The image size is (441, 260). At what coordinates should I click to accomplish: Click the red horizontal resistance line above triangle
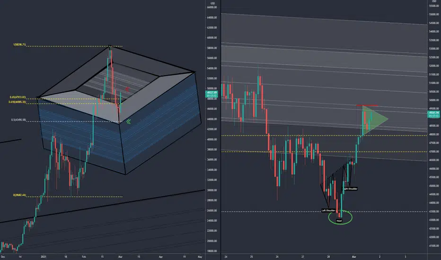tap(367, 105)
